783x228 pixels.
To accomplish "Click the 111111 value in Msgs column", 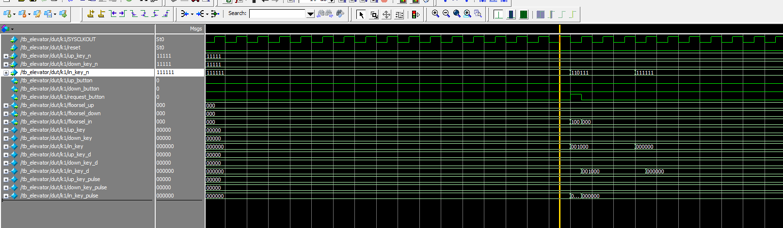I will tap(165, 72).
